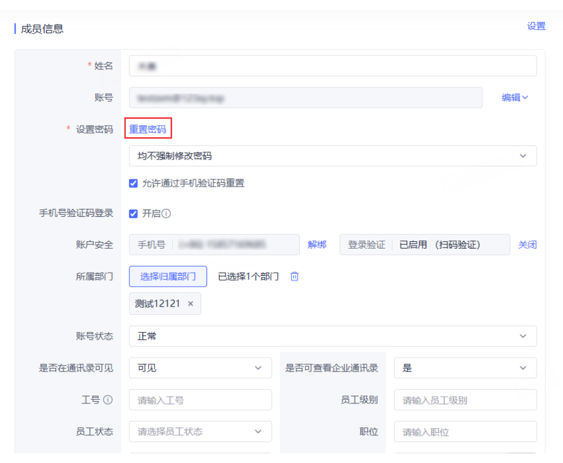Open the 账号状态 dropdown showing 正常

(332, 337)
